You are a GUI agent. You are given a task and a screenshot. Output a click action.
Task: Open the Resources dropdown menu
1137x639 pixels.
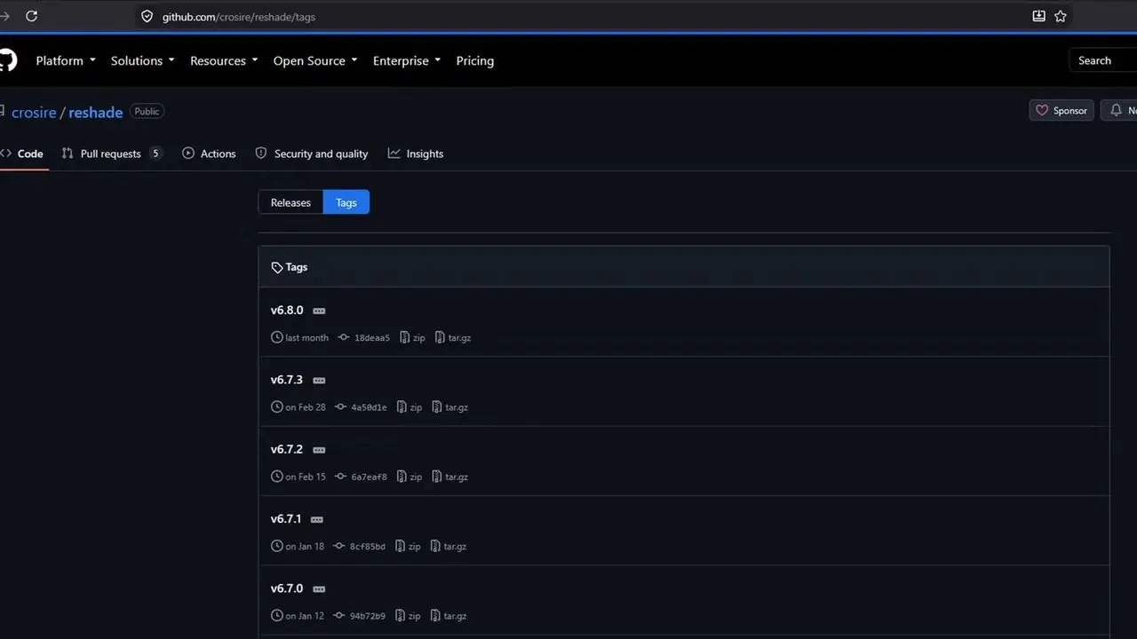point(224,60)
